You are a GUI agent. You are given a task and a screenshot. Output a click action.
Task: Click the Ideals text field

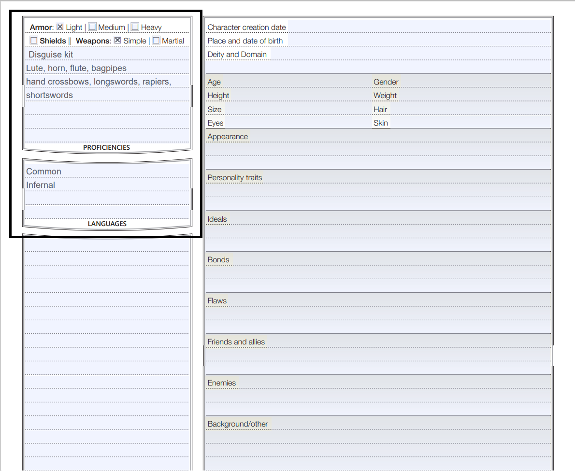pyautogui.click(x=378, y=231)
